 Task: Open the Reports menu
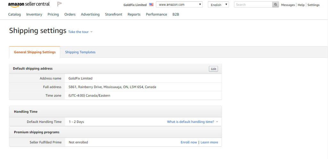pyautogui.click(x=134, y=14)
